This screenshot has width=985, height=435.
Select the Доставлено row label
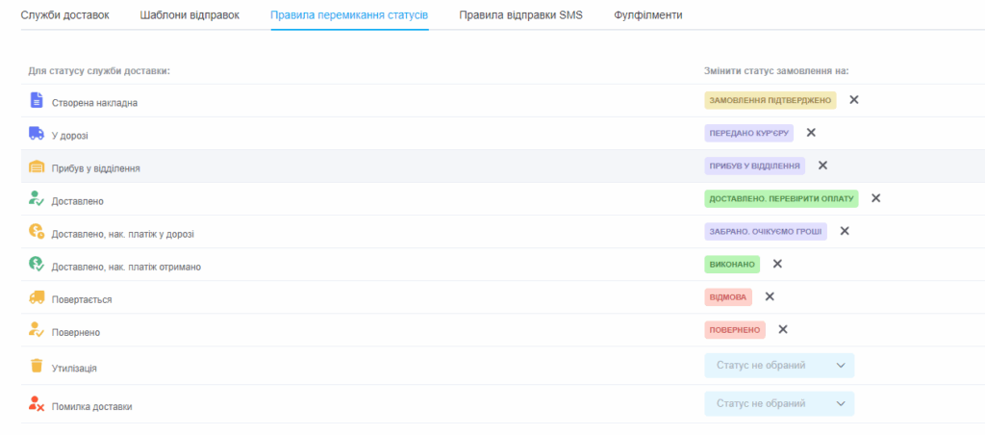[77, 201]
